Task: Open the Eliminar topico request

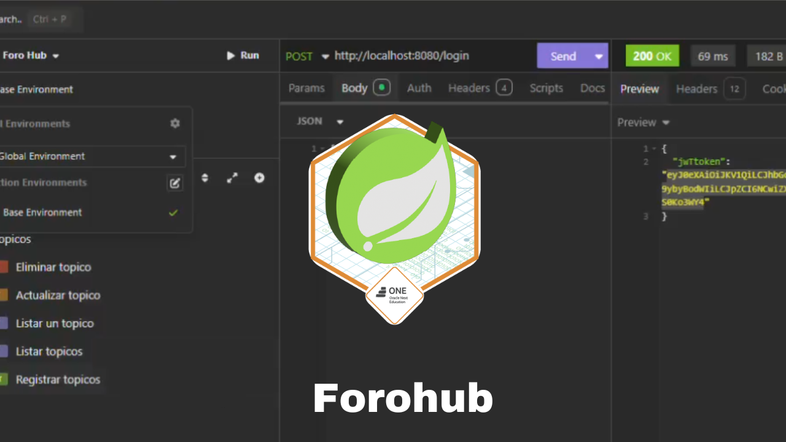Action: click(x=53, y=267)
